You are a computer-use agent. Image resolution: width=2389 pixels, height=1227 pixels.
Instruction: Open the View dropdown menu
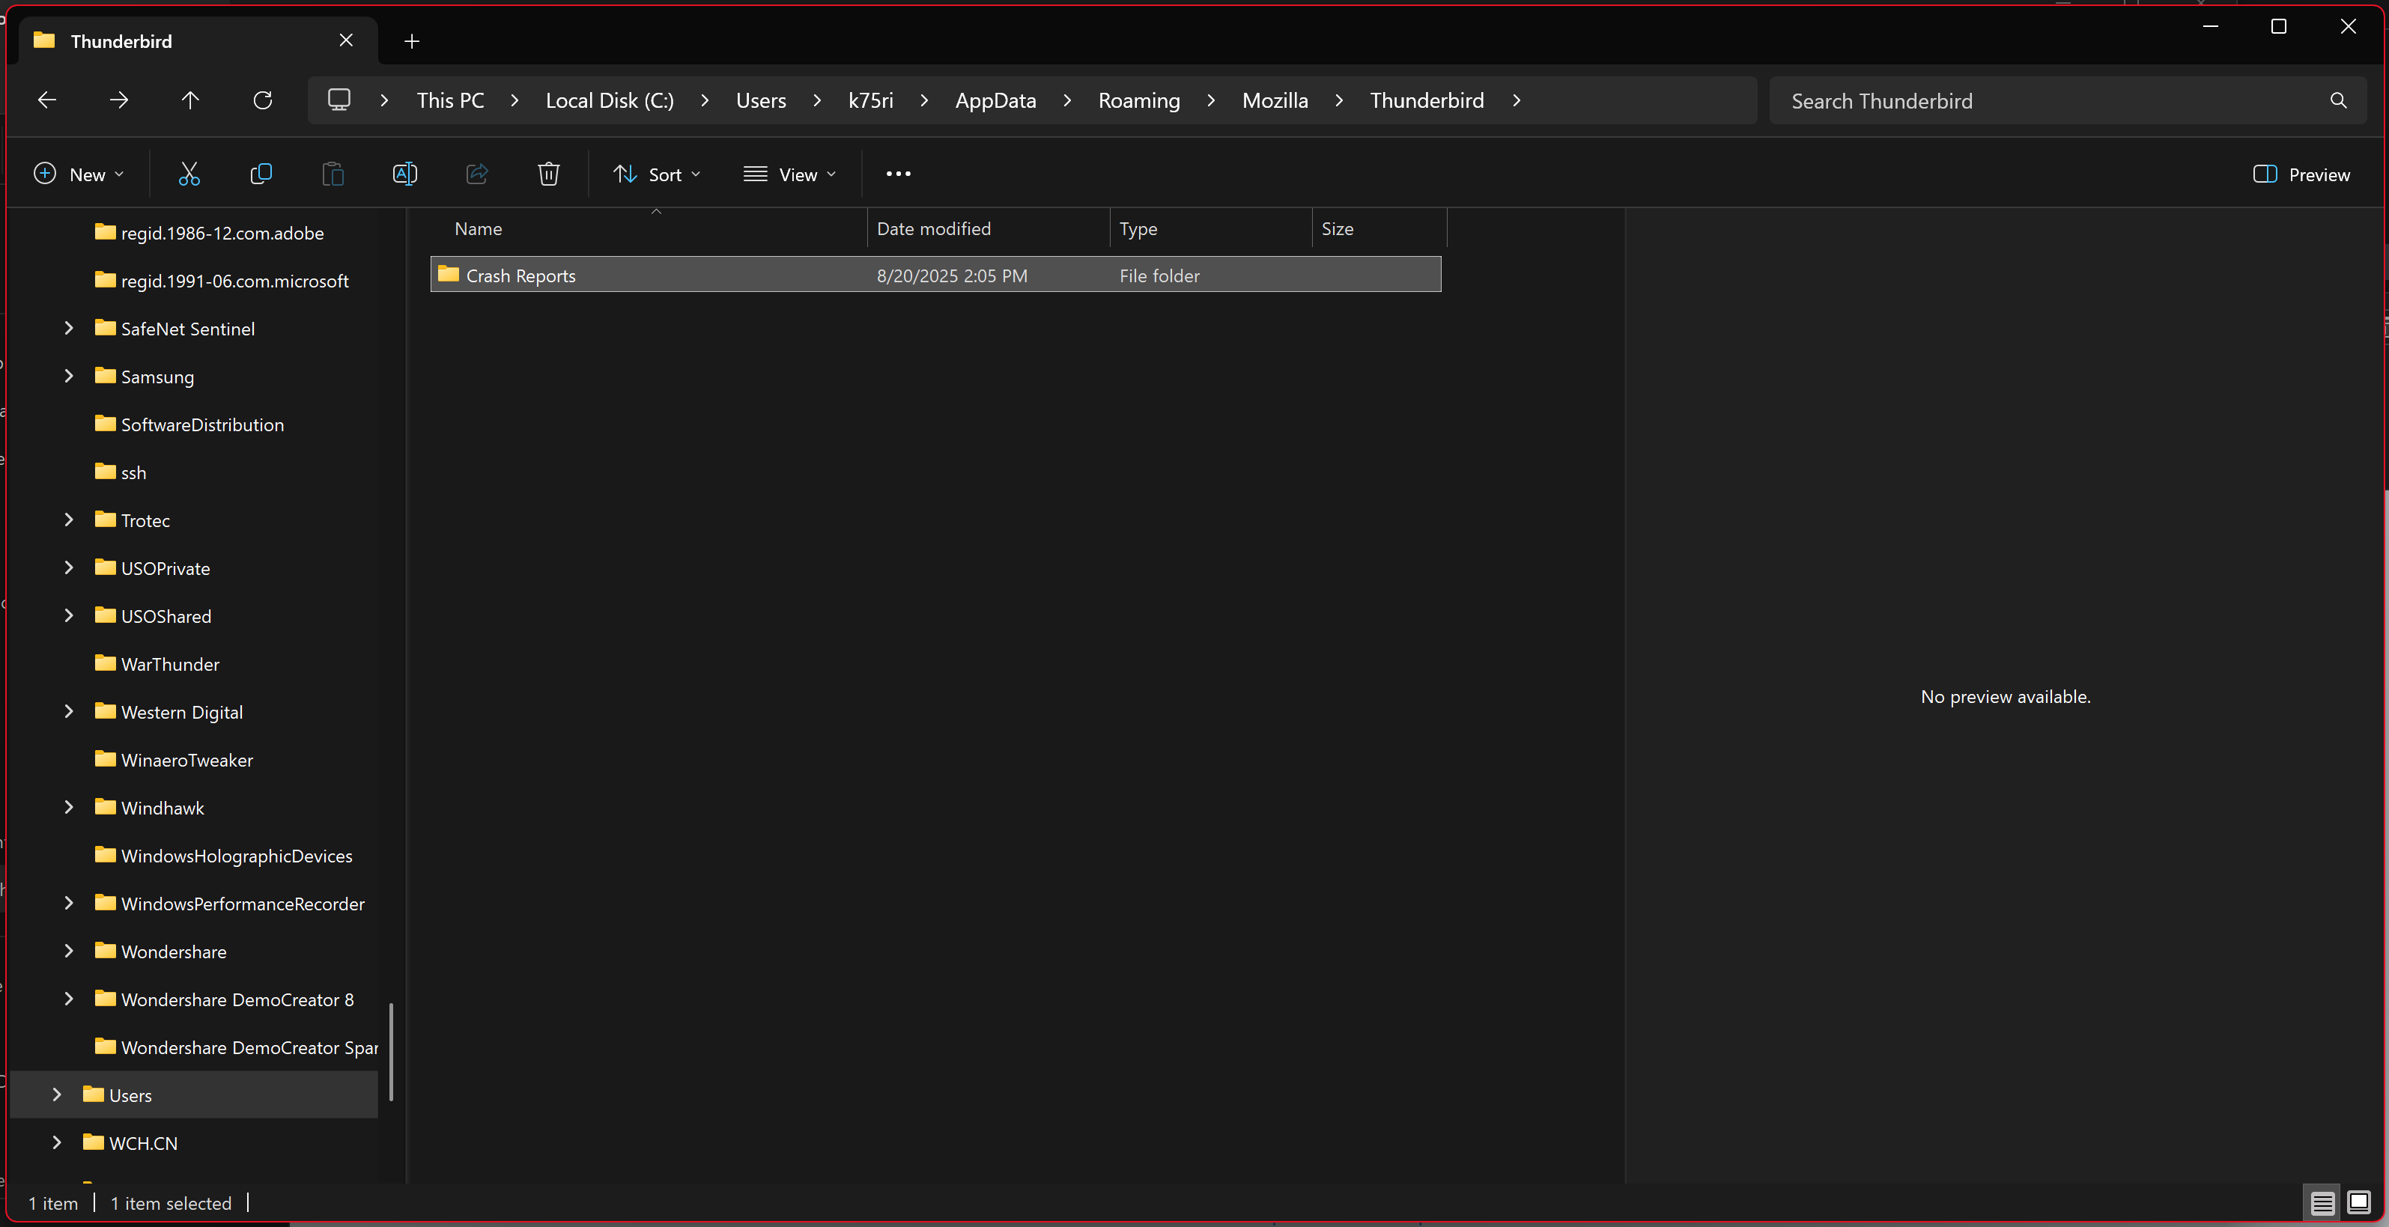(789, 174)
